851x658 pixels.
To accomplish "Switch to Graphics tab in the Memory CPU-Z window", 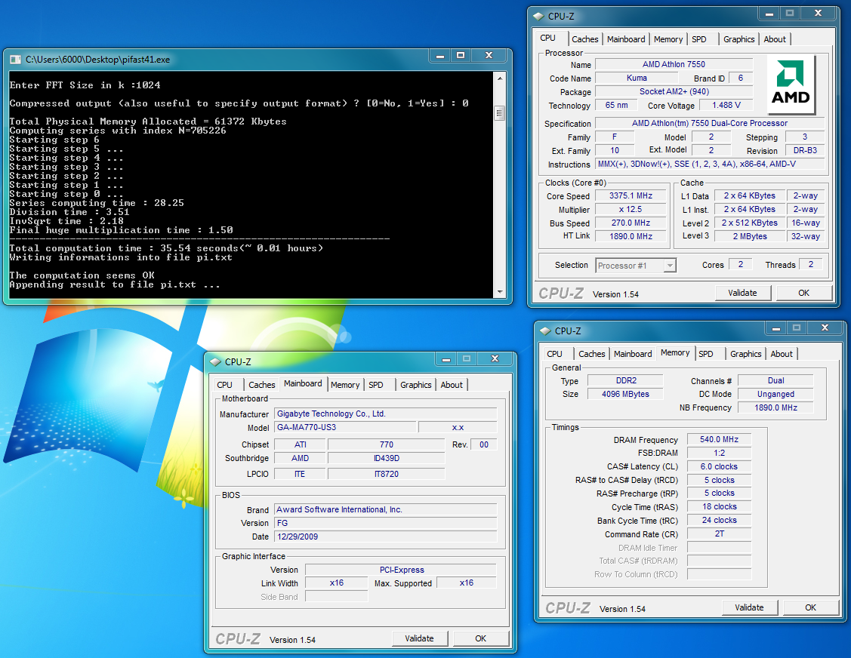I will [745, 354].
